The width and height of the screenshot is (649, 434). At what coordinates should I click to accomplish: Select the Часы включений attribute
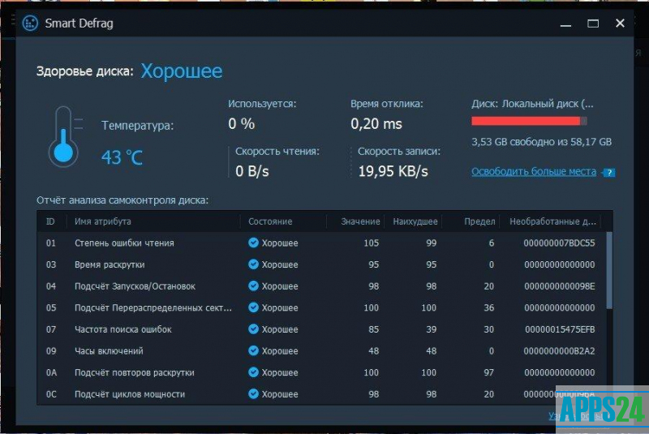109,350
